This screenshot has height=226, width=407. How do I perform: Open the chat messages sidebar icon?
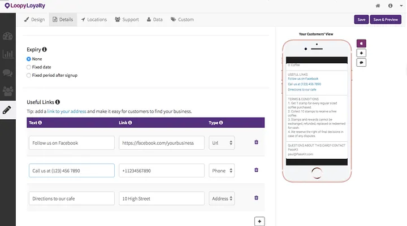(7, 73)
